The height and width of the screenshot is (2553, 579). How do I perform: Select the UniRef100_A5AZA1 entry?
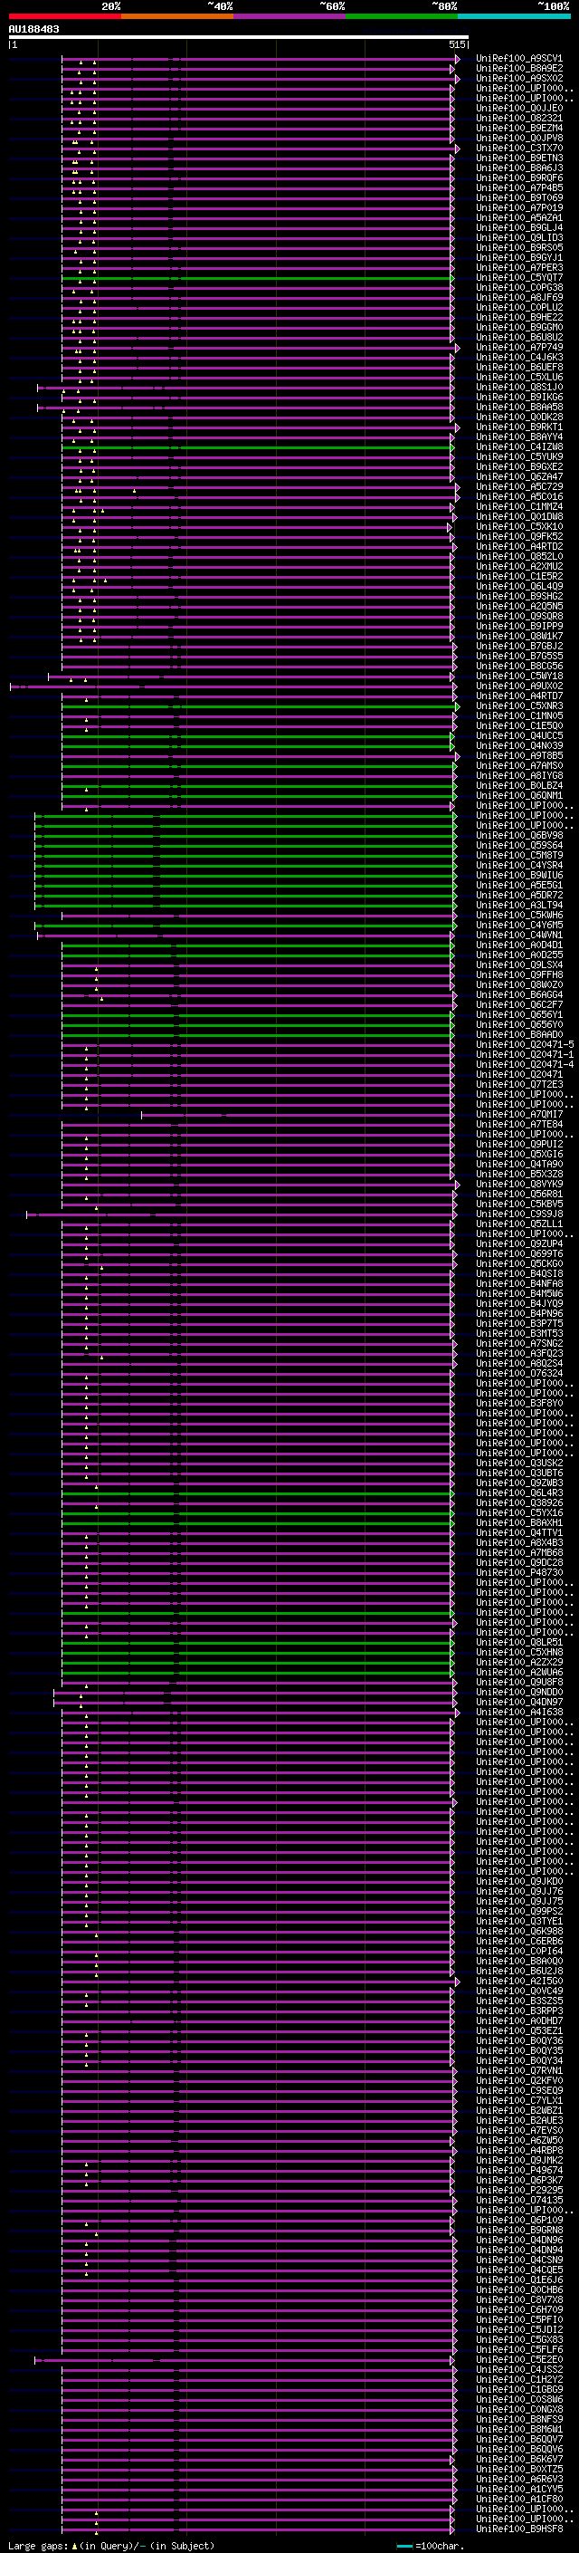tap(519, 218)
